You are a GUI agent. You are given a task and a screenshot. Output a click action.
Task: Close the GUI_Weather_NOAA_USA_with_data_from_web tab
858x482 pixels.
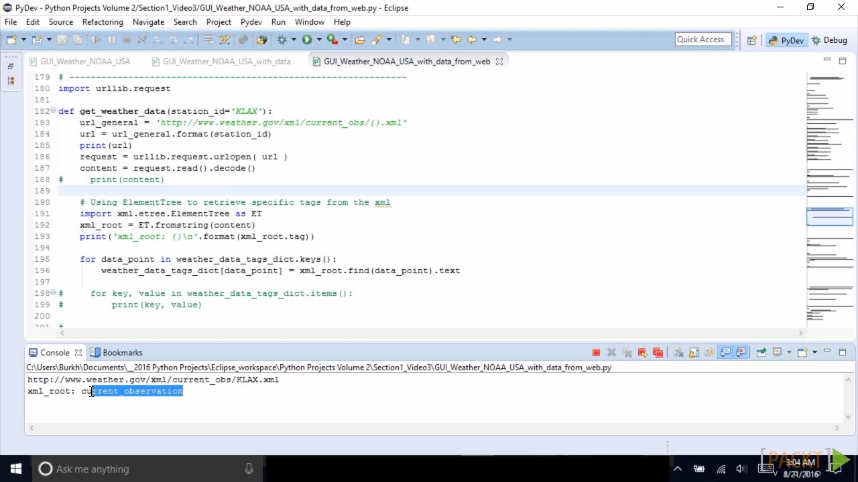(499, 61)
